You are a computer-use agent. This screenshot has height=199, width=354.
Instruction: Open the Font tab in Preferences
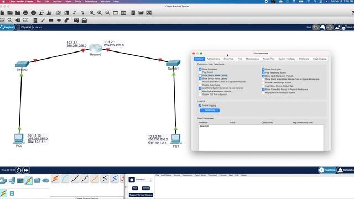click(240, 59)
